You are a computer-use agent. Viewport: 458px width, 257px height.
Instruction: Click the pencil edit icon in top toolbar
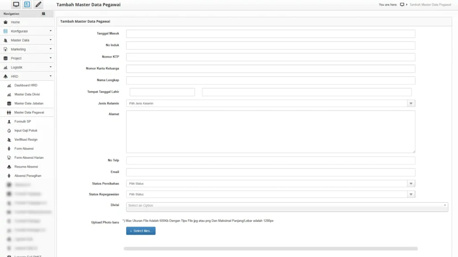click(38, 4)
